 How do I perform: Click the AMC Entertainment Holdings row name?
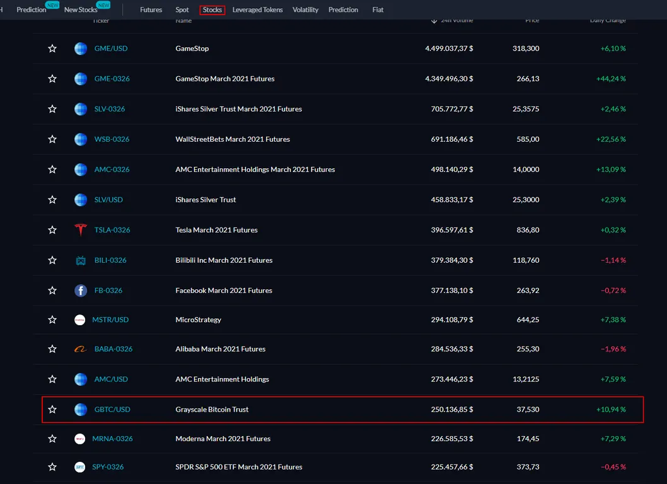(222, 379)
